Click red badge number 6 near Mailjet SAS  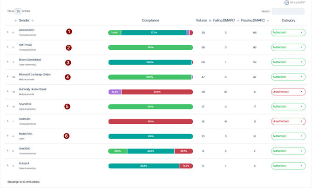point(67,136)
